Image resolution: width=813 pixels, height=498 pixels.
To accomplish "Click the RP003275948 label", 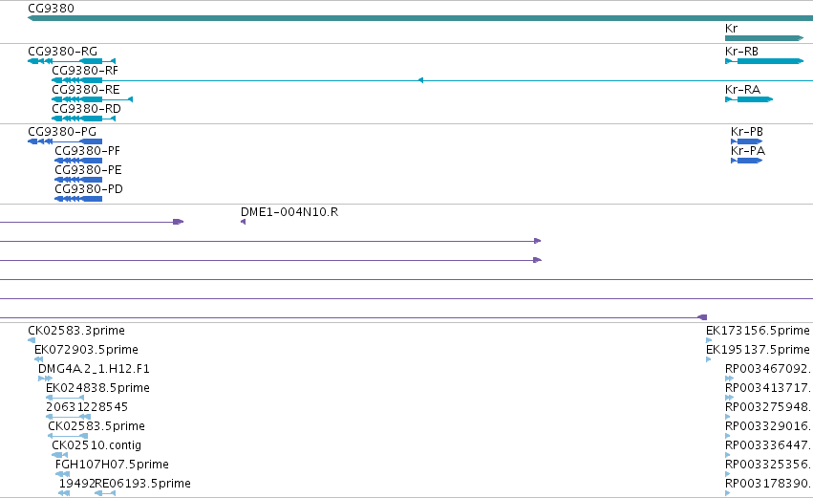I will coord(767,407).
